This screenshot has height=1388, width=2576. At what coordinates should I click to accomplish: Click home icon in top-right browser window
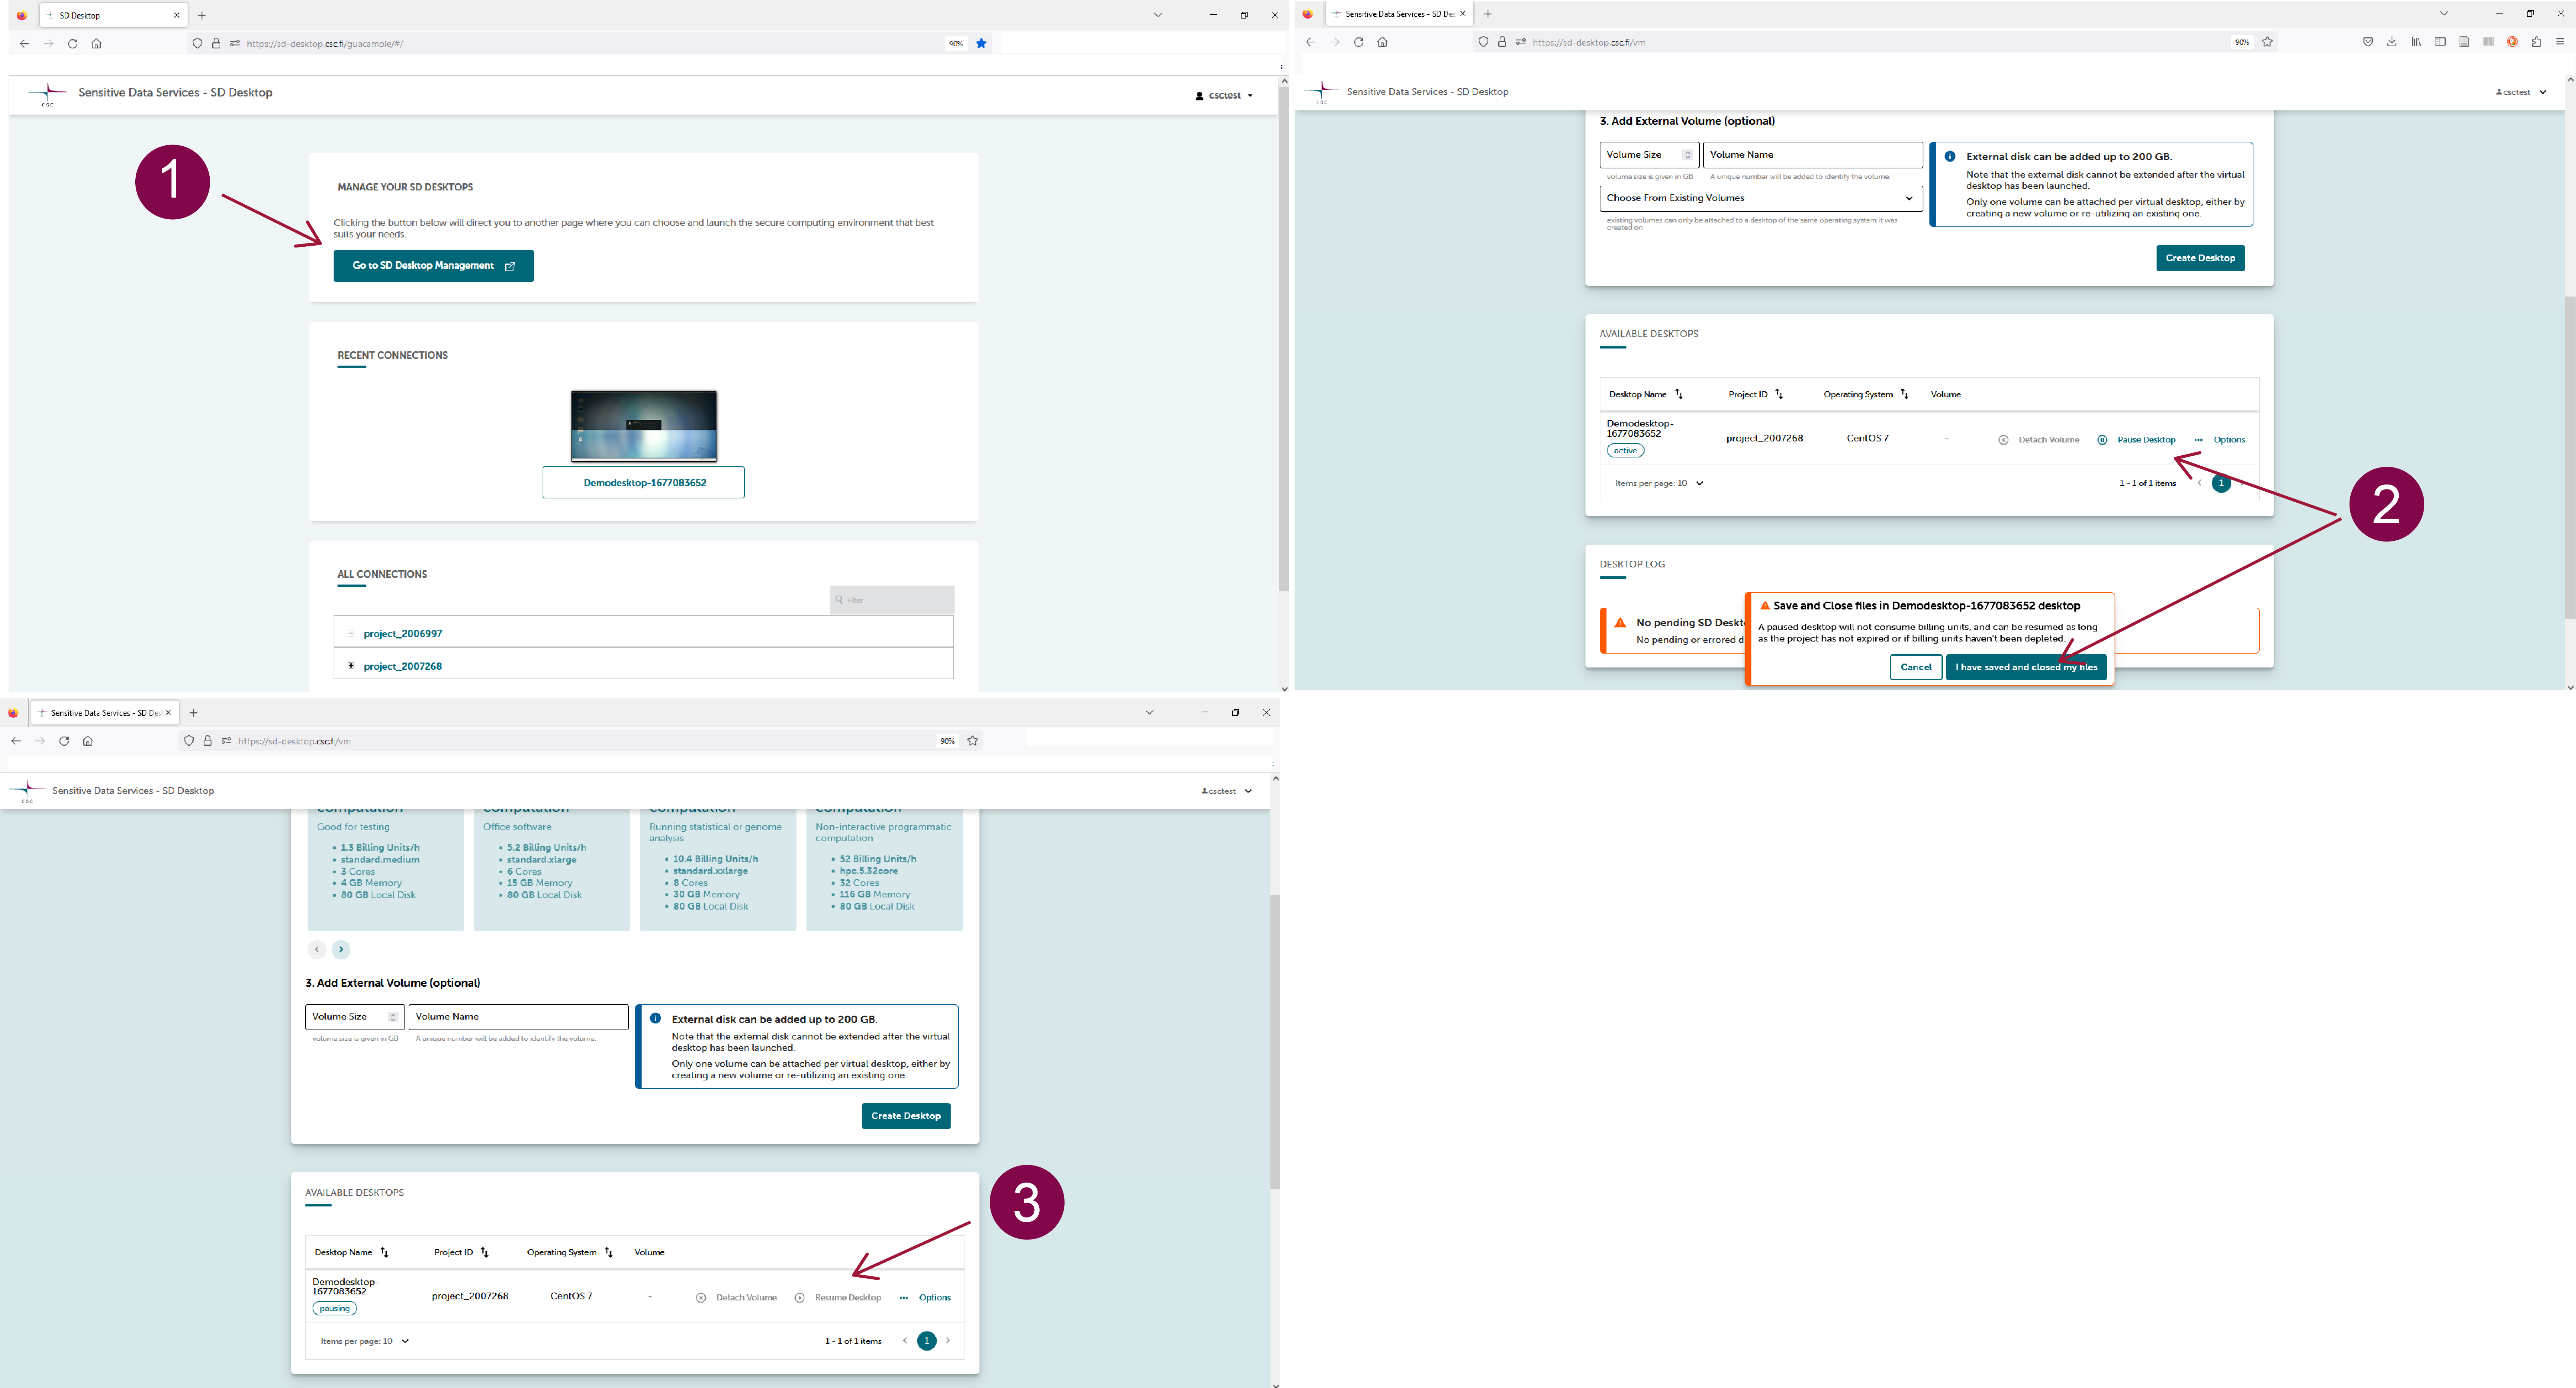click(1382, 42)
